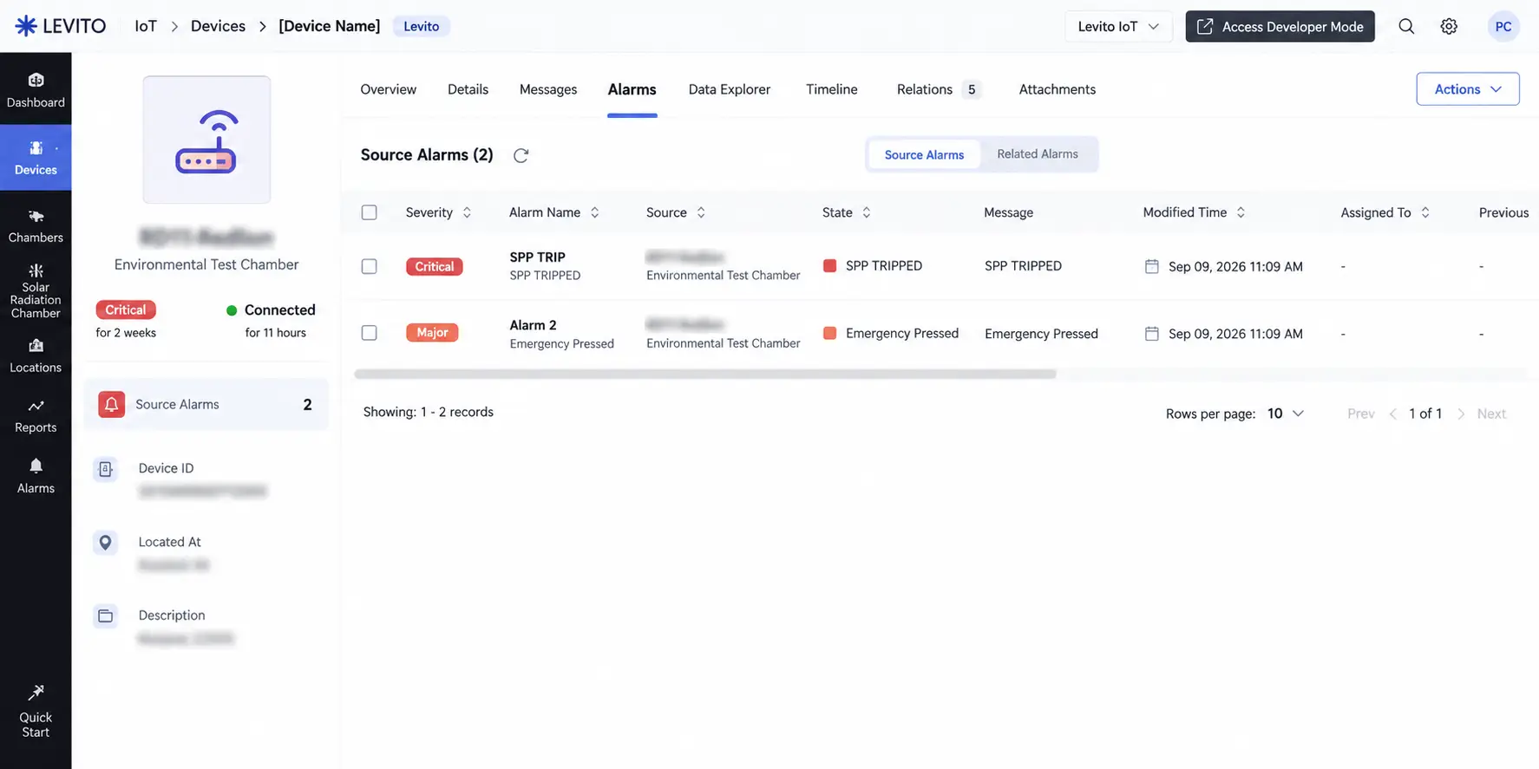Check the SPP TRIP alarm row
The height and width of the screenshot is (769, 1539).
click(x=369, y=266)
